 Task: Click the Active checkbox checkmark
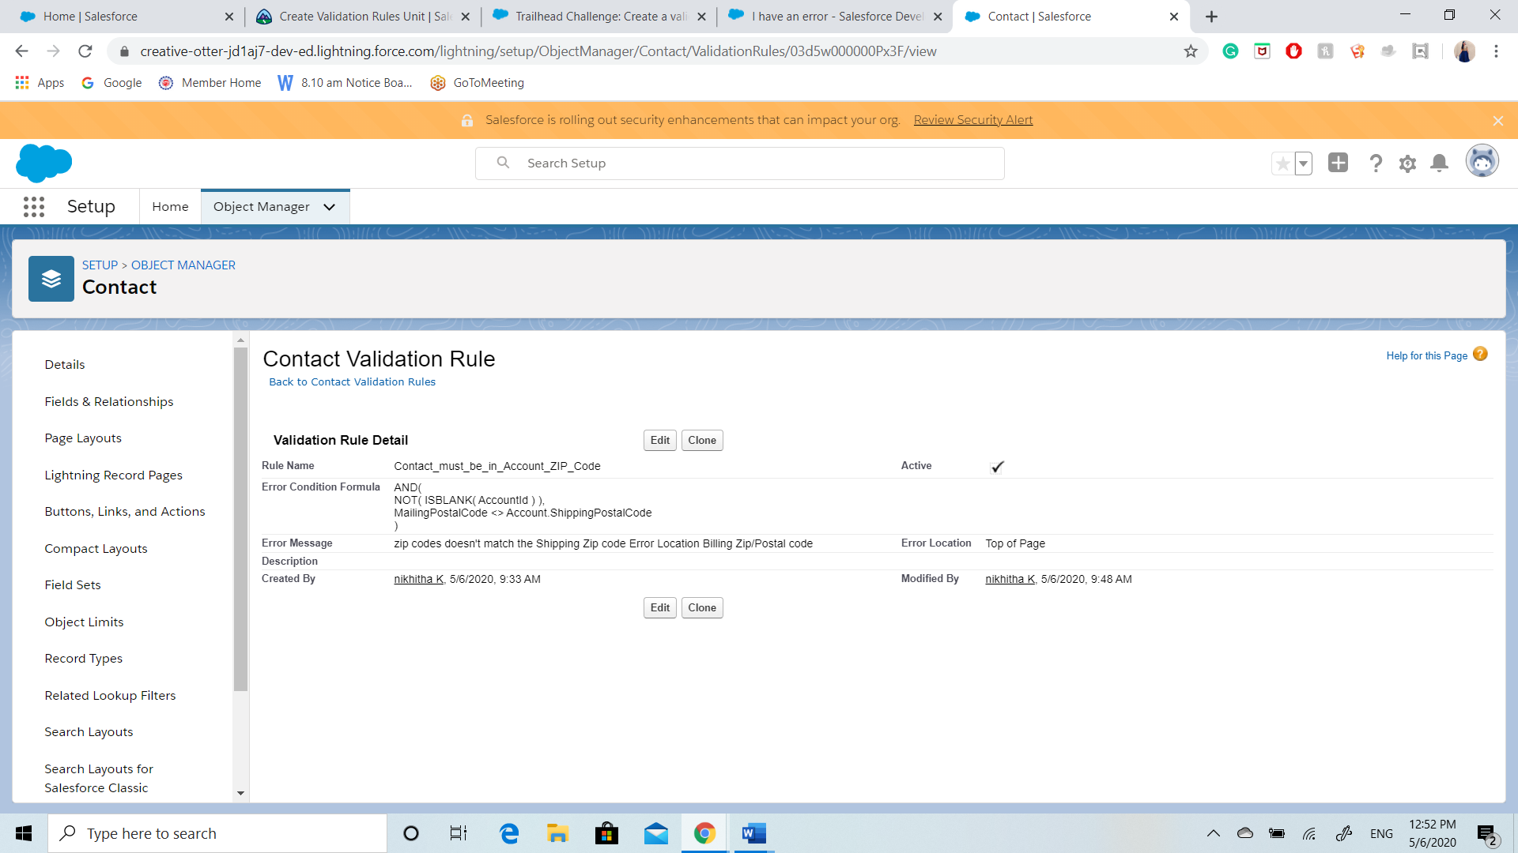(x=997, y=467)
